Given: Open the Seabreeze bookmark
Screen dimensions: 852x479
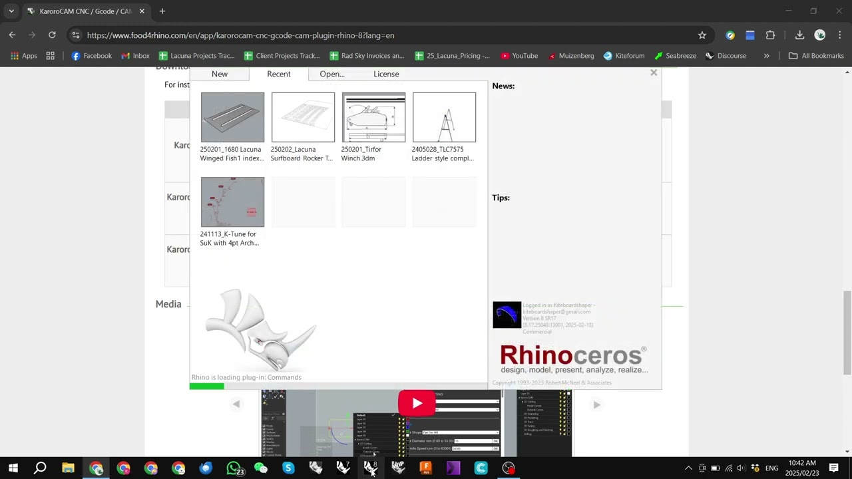Looking at the screenshot, I should 675,56.
